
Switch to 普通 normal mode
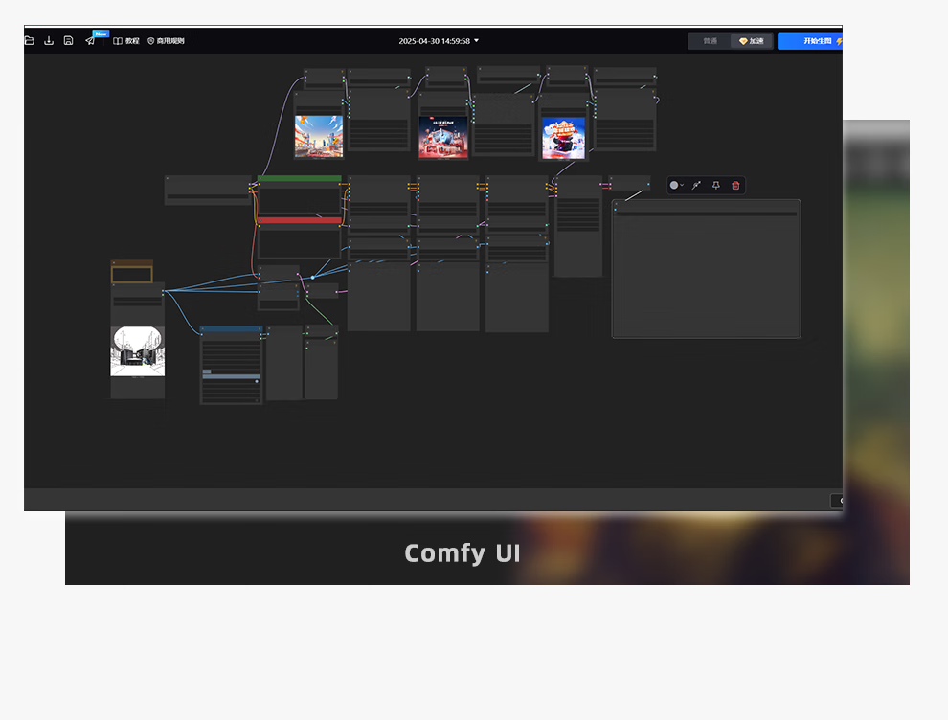click(x=710, y=41)
